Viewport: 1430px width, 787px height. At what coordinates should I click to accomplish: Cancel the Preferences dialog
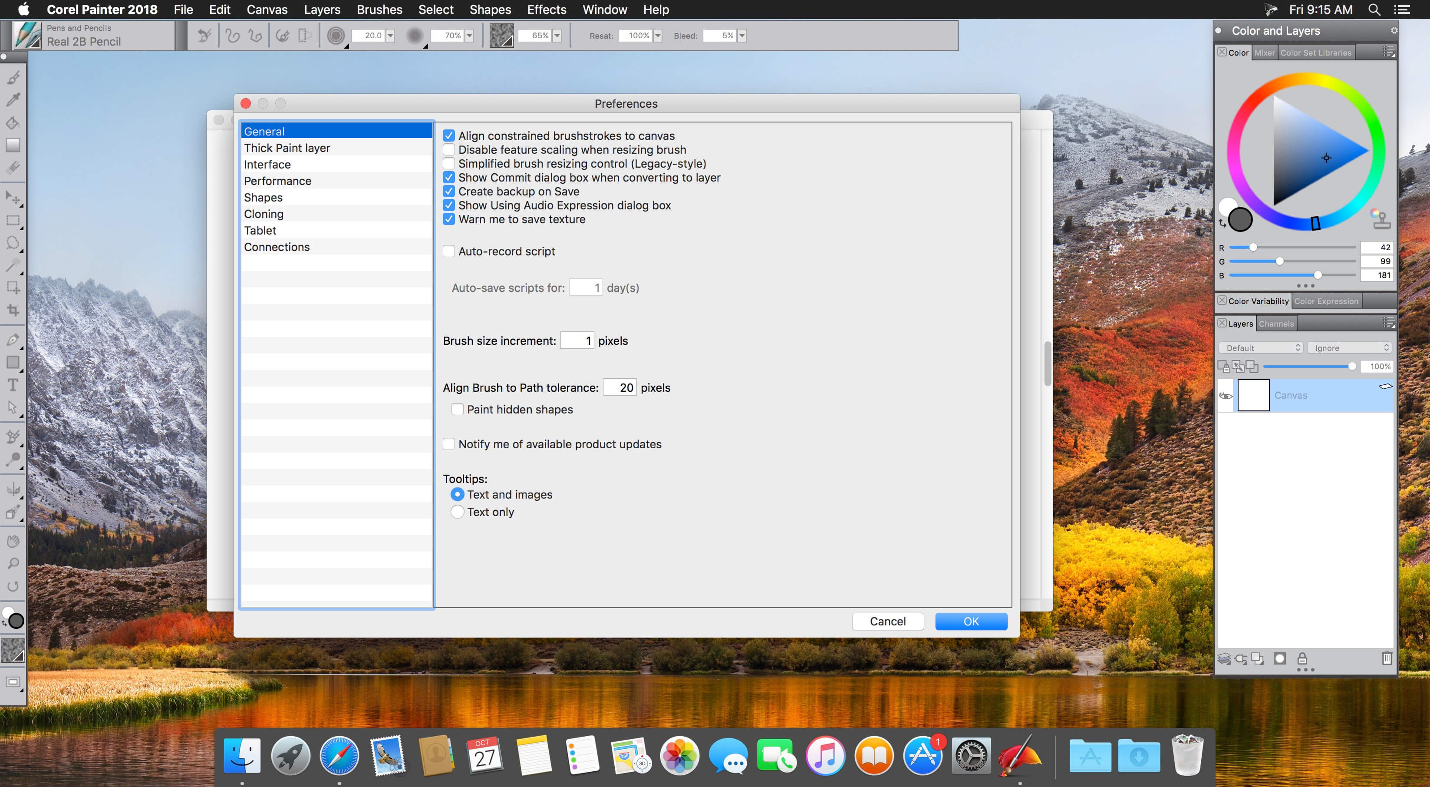(888, 622)
